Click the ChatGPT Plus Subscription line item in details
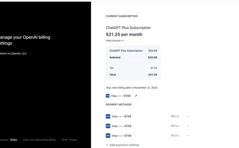The height and width of the screenshot is (148, 239). pos(126,51)
